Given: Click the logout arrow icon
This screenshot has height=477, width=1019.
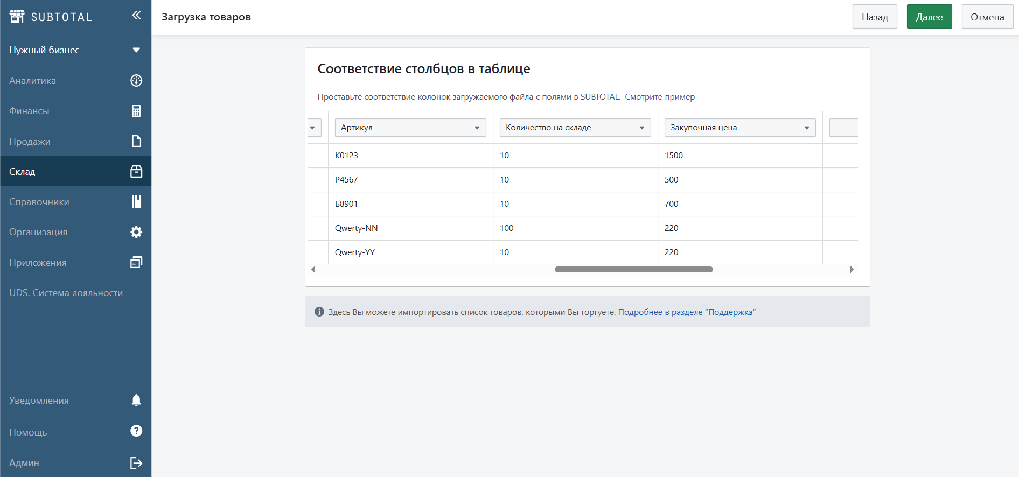Looking at the screenshot, I should (136, 463).
